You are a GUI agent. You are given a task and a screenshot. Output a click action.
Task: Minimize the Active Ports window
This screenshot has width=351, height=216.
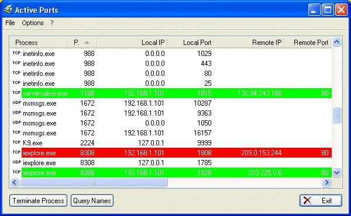click(x=314, y=10)
